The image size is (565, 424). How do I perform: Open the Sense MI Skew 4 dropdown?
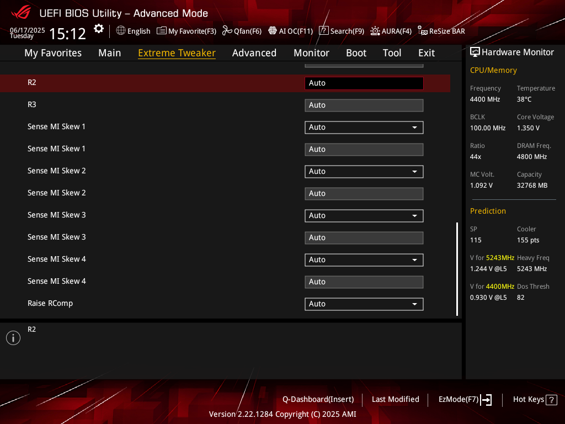pos(364,260)
